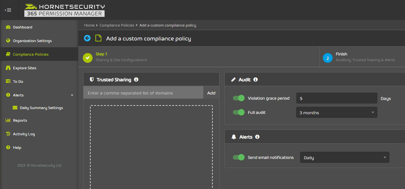Click the Add domains button
The width and height of the screenshot is (405, 189).
coord(211,93)
